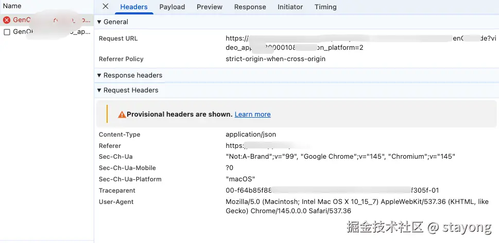Switch to the Payload tab
Screen dimensions: 499x243
coord(172,7)
